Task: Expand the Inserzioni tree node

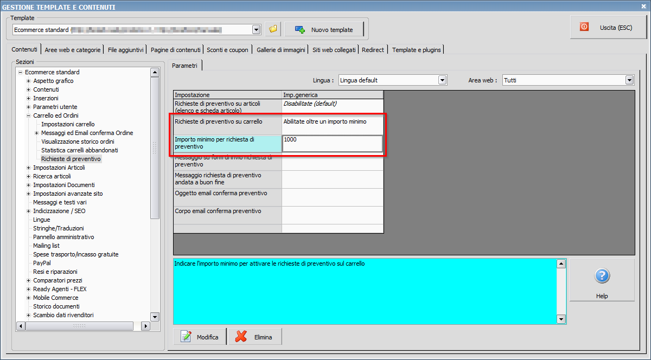Action: (28, 98)
